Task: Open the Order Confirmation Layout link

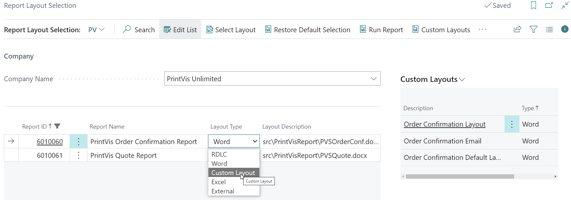Action: [x=444, y=124]
